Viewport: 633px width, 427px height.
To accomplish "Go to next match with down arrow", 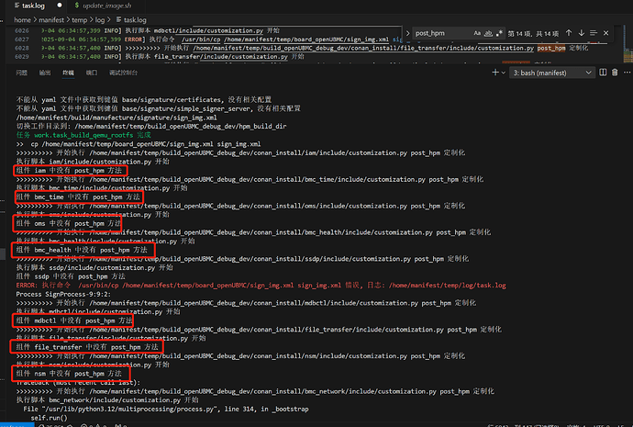I will [582, 33].
